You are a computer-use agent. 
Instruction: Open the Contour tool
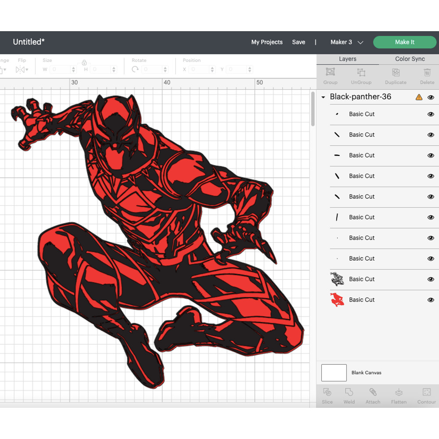click(426, 395)
